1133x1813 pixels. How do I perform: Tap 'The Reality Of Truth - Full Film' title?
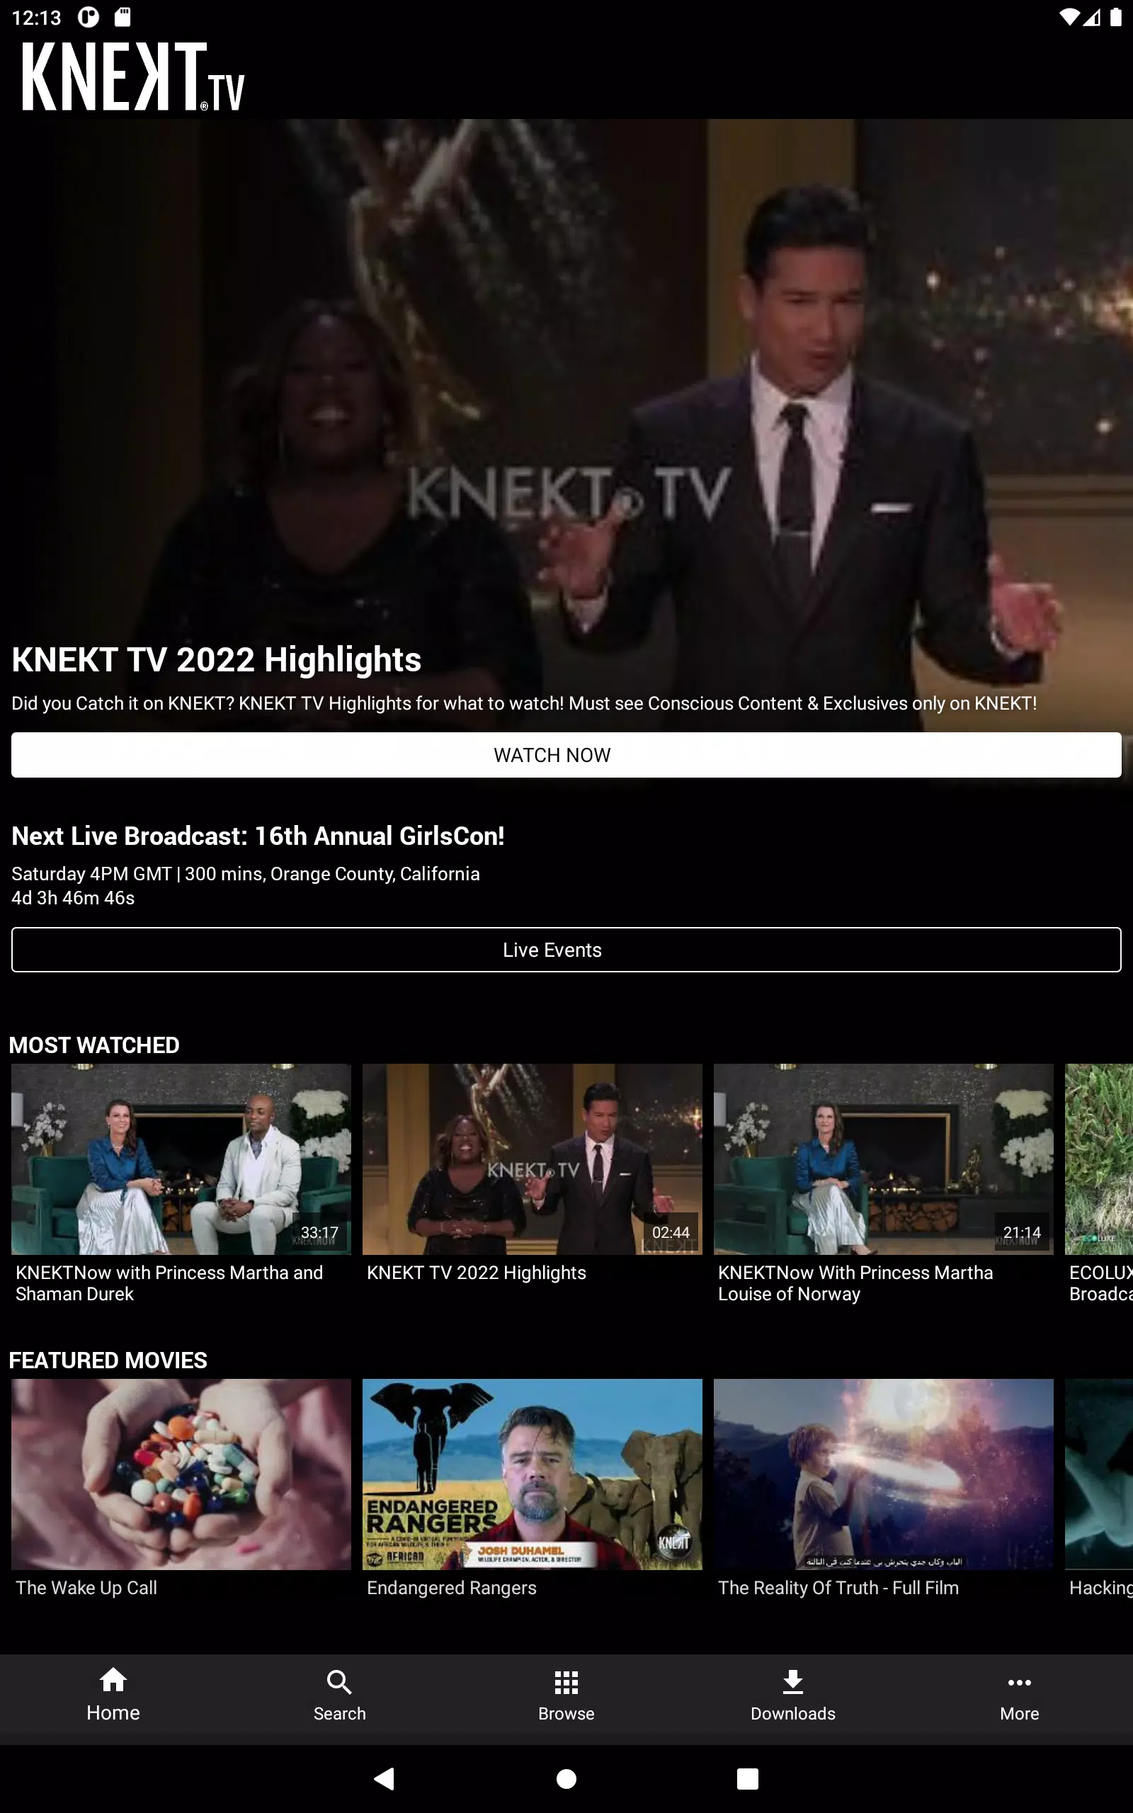click(x=838, y=1588)
